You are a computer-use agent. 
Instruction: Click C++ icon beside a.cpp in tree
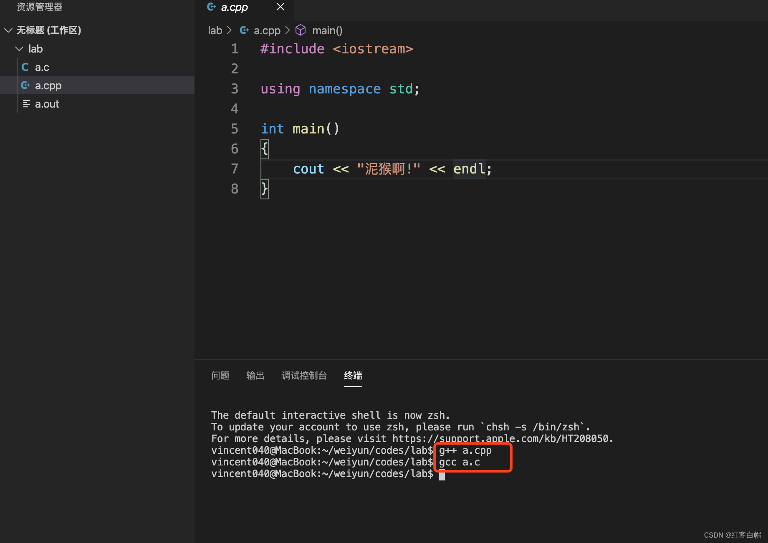(x=25, y=85)
